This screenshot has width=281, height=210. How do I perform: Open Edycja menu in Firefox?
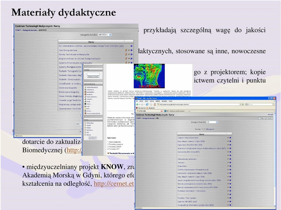(x=141, y=101)
